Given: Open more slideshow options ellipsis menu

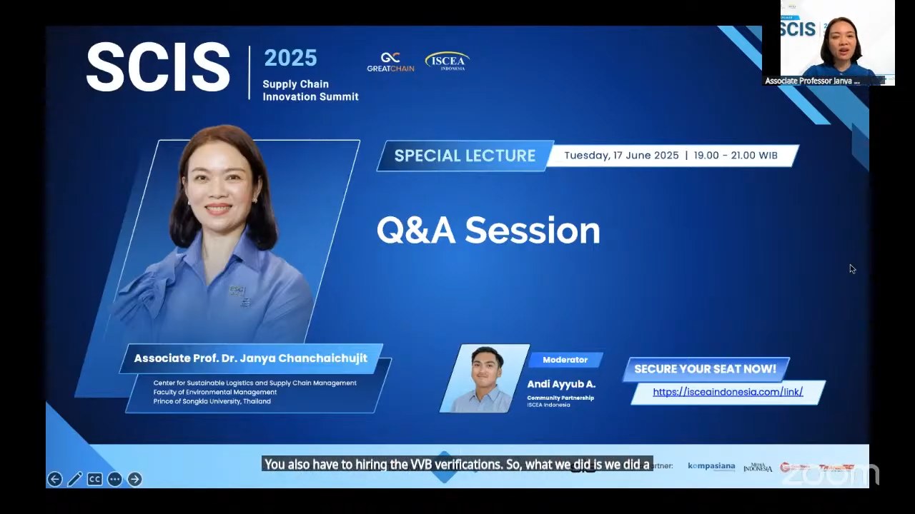Looking at the screenshot, I should (114, 480).
